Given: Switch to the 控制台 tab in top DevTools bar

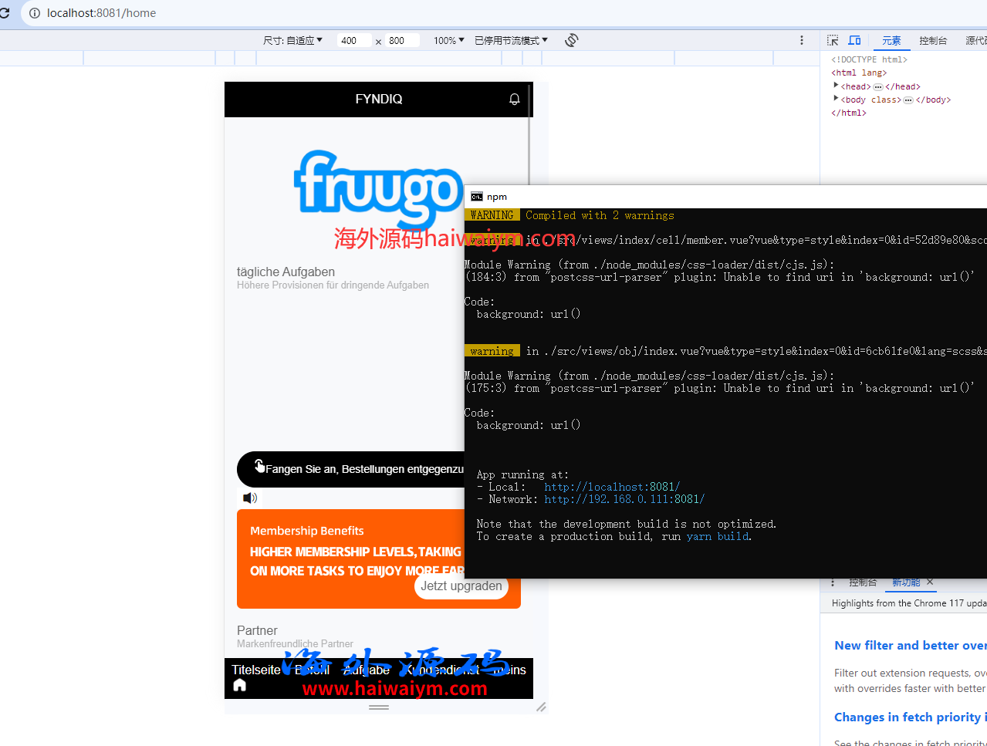Looking at the screenshot, I should click(932, 40).
